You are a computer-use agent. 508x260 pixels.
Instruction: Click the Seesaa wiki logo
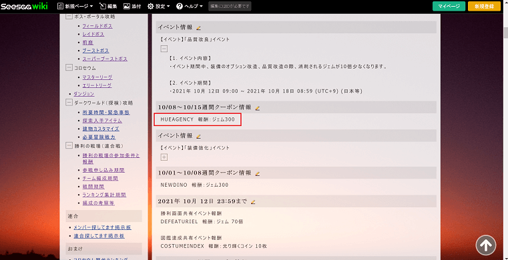(24, 6)
